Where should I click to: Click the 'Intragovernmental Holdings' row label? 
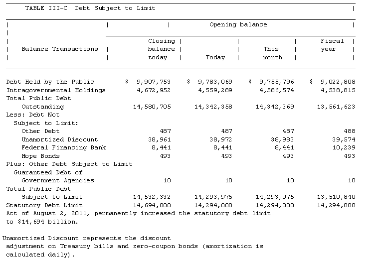(56, 90)
